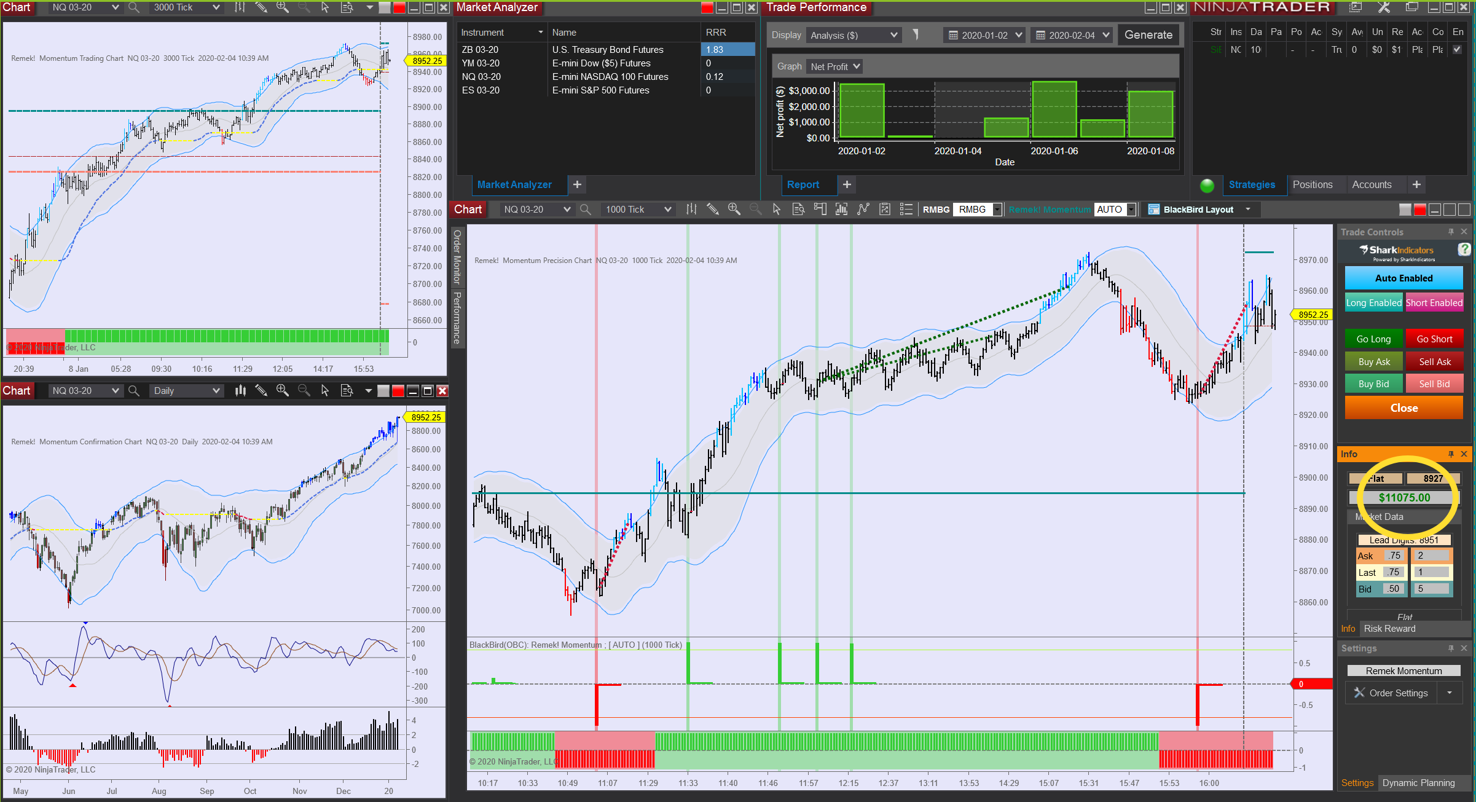Open Graph Net Profit dropdown
This screenshot has width=1476, height=802.
(834, 66)
